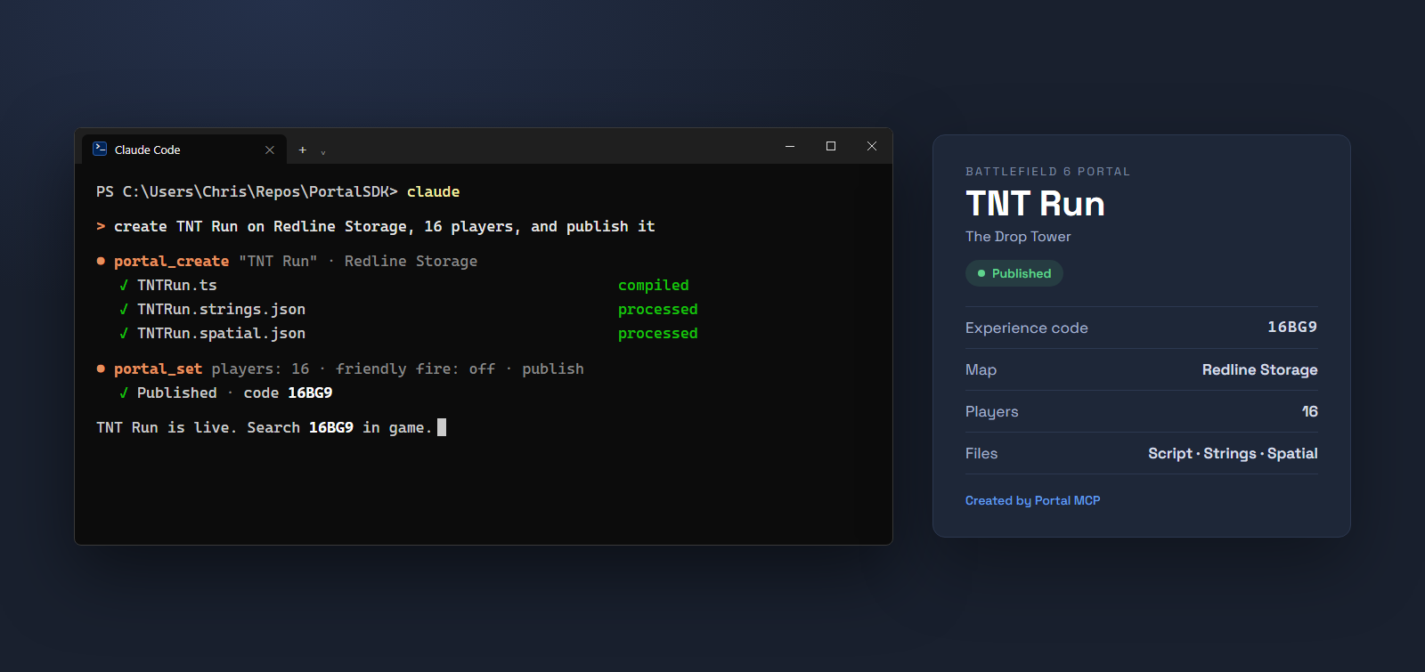The height and width of the screenshot is (672, 1425).
Task: Click the Redline Storage map value in the card
Action: [1260, 369]
